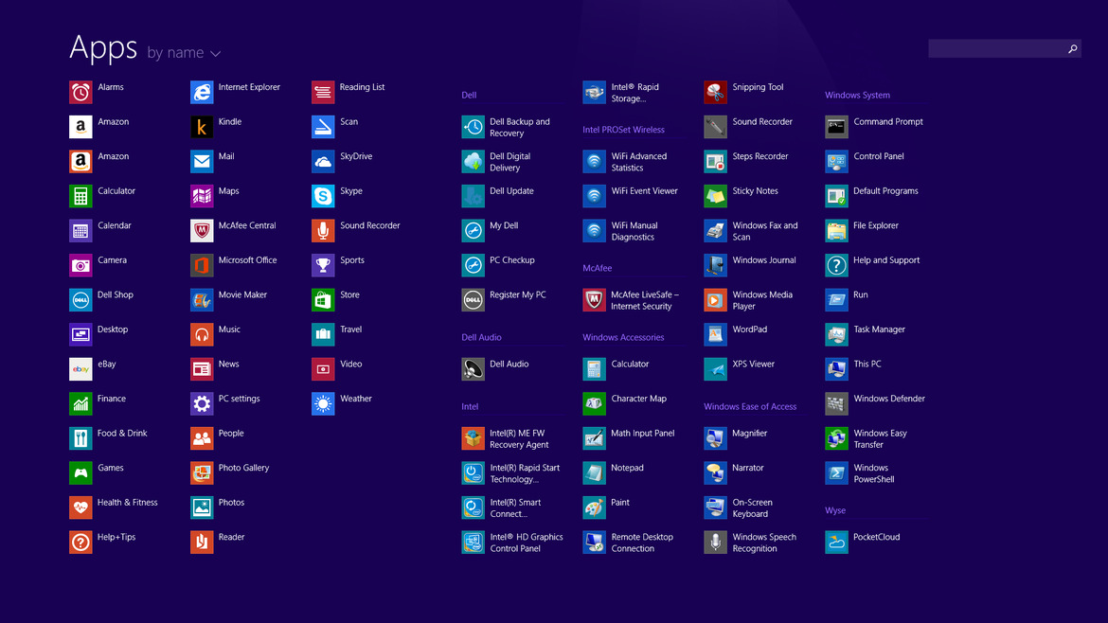Launch Internet Explorer icon
Screen dimensions: 1108x623
point(202,92)
